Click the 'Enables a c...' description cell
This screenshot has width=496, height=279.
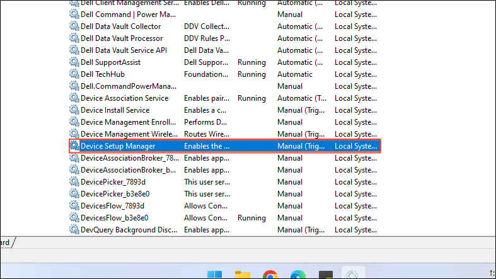(x=205, y=110)
